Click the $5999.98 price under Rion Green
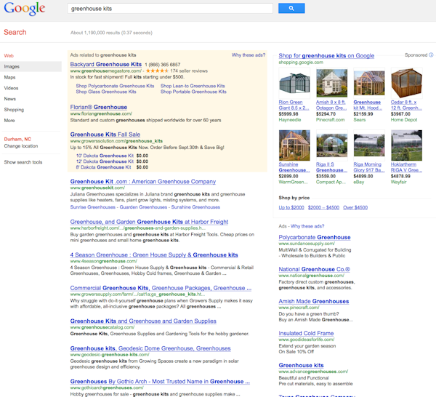436x397 pixels. coord(288,114)
